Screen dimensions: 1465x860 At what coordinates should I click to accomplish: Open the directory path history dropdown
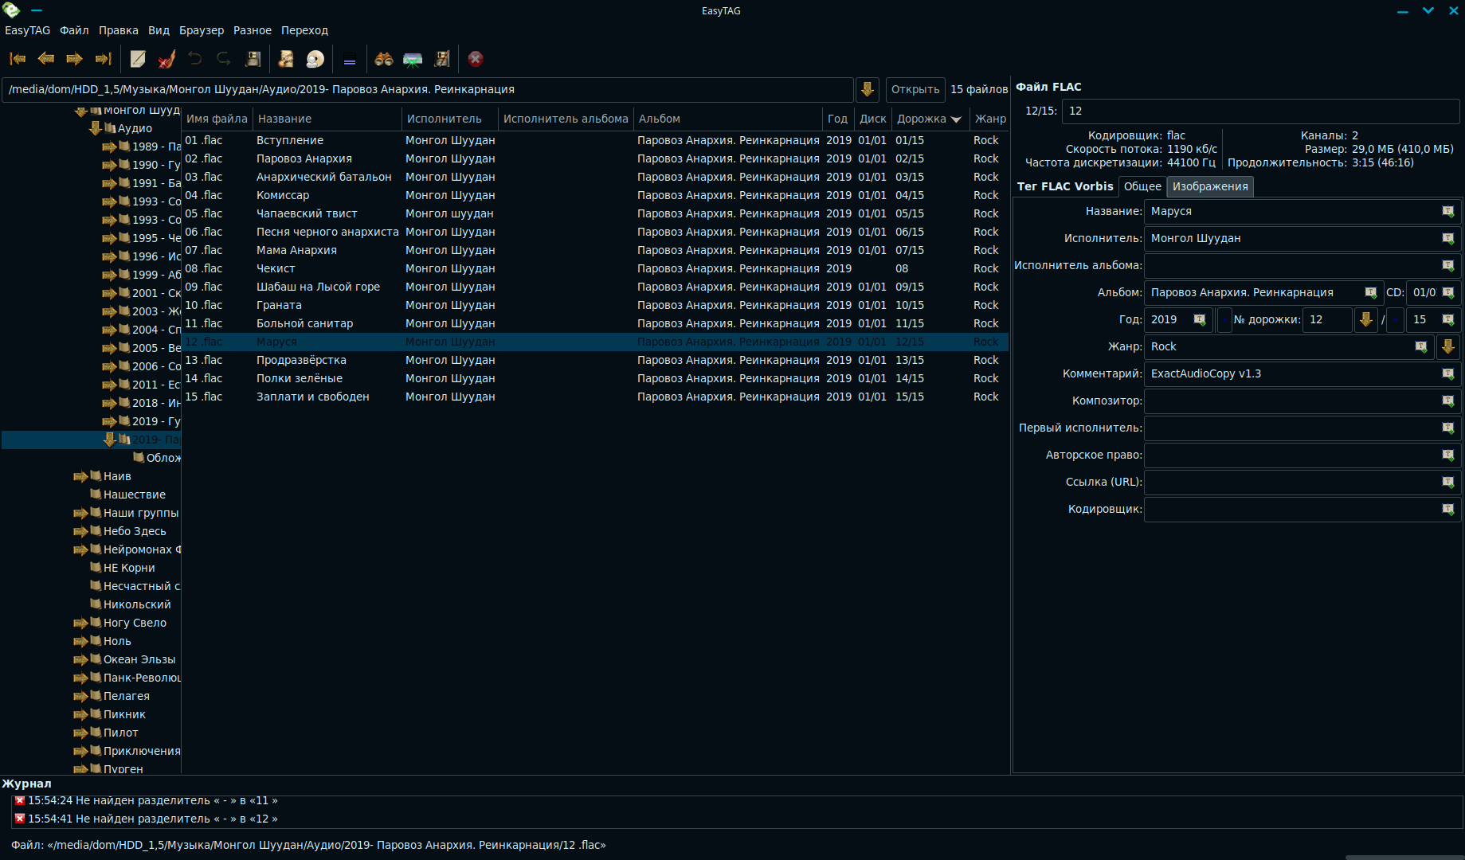click(868, 89)
